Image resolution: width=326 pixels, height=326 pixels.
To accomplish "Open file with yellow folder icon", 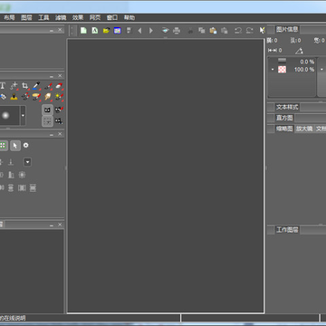I will click(x=106, y=30).
